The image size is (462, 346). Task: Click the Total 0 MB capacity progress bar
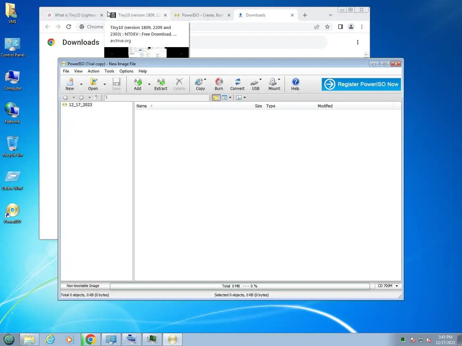[x=240, y=286]
